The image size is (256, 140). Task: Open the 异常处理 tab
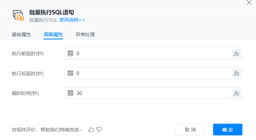click(85, 35)
